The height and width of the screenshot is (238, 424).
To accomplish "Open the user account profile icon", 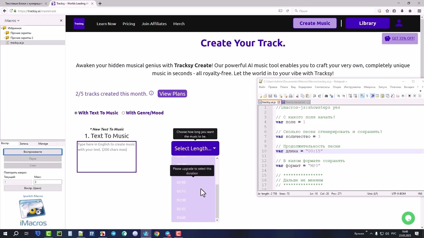I will (399, 23).
